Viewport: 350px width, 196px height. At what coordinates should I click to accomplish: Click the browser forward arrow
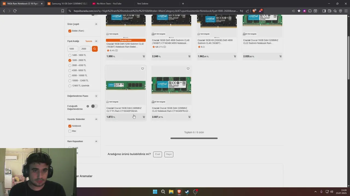point(9,11)
